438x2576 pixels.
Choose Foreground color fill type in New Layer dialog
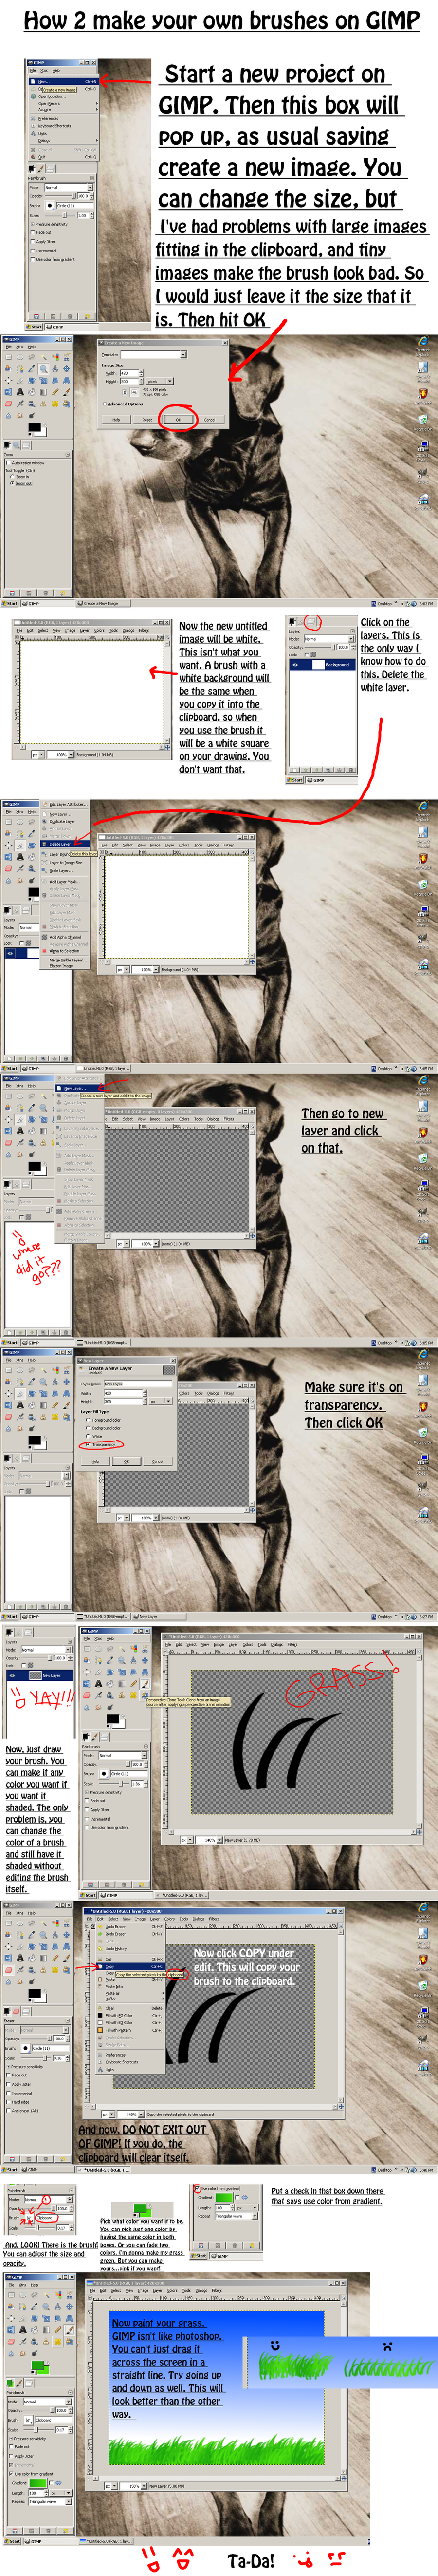point(104,1420)
